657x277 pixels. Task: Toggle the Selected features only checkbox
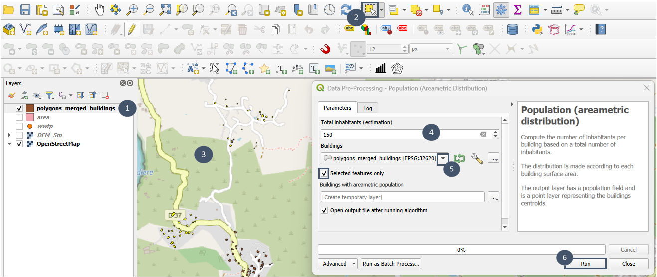pos(324,173)
